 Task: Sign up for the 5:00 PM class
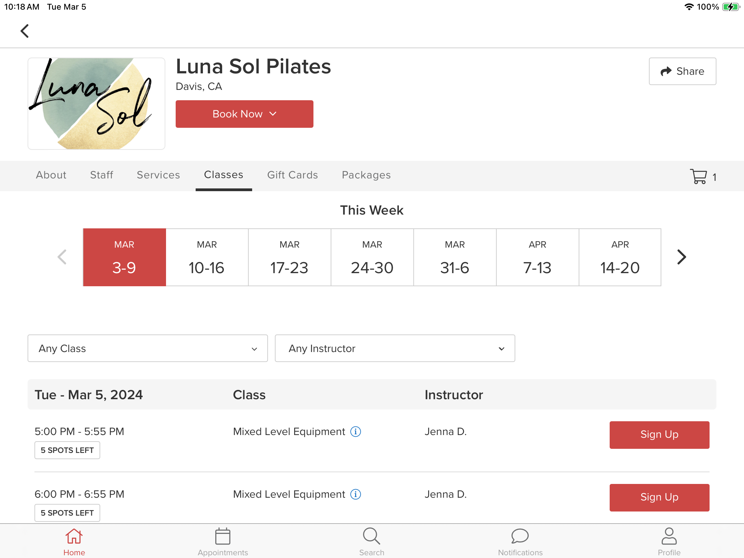[x=659, y=435]
